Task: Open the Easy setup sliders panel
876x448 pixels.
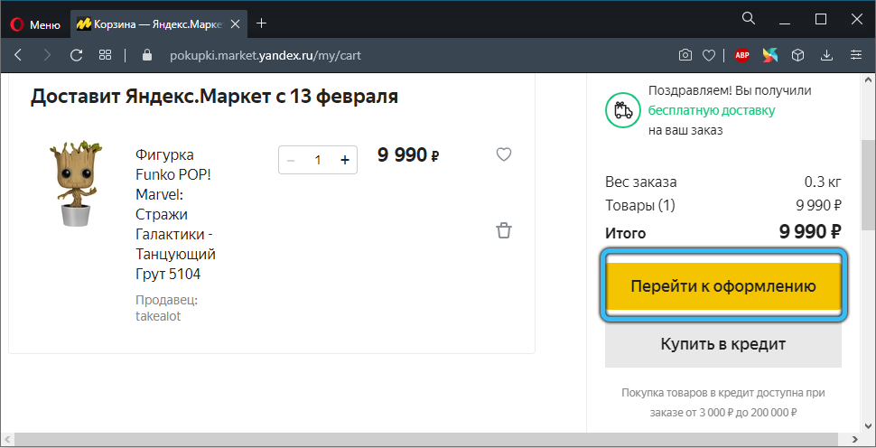Action: [856, 55]
